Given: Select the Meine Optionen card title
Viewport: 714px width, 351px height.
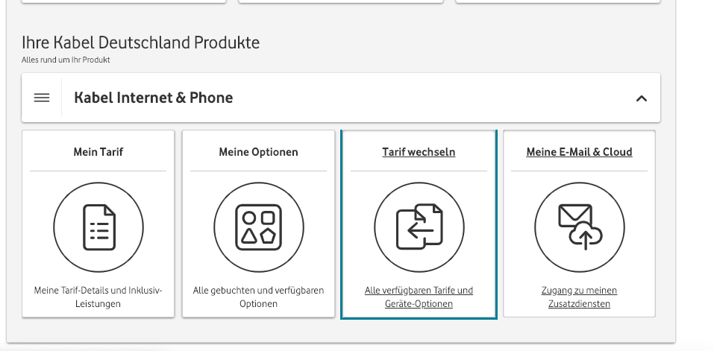Looking at the screenshot, I should 258,152.
